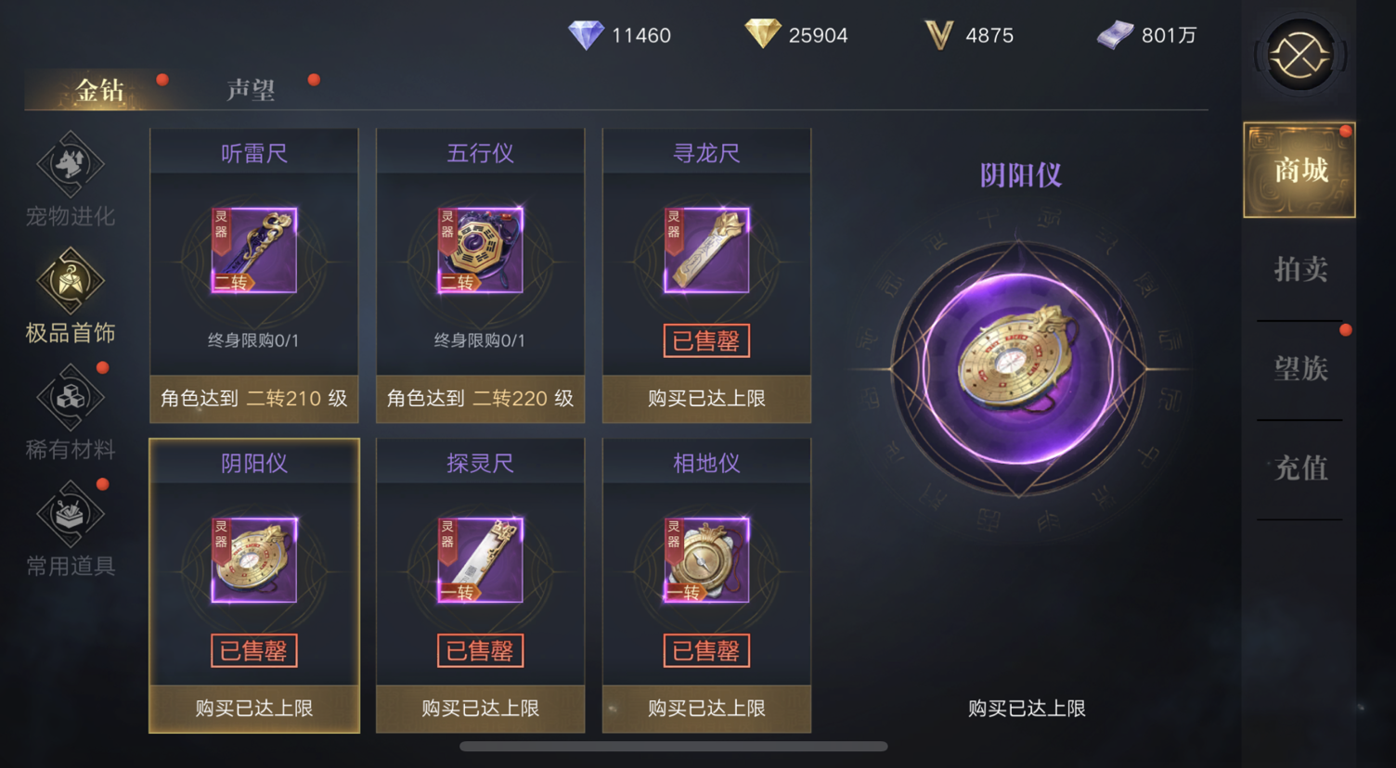
Task: Tap the blue diamond currency icon
Action: coord(586,35)
